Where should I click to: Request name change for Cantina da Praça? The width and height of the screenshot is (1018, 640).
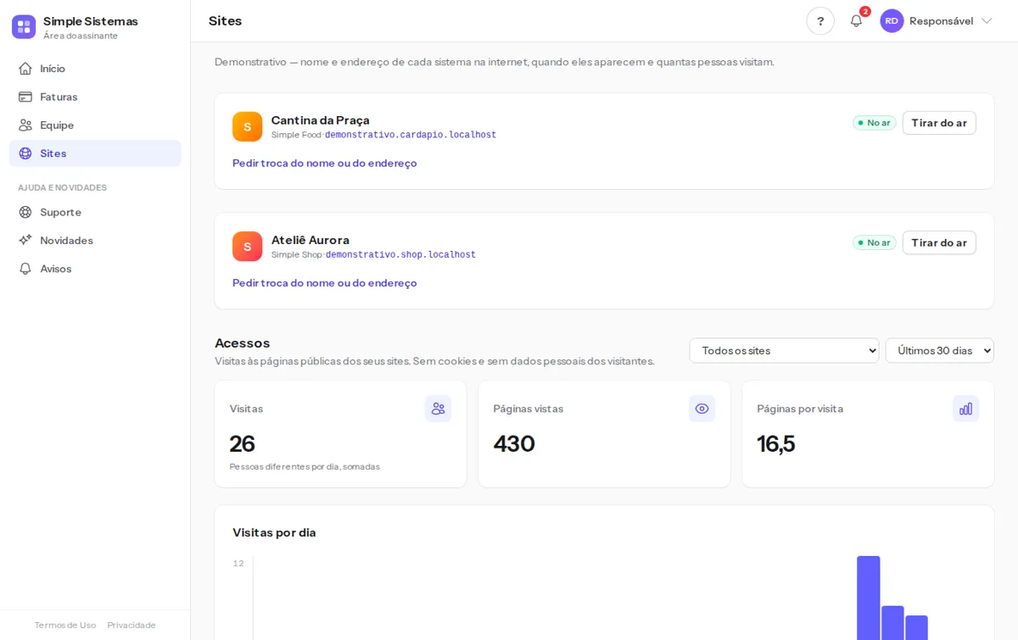tap(325, 163)
